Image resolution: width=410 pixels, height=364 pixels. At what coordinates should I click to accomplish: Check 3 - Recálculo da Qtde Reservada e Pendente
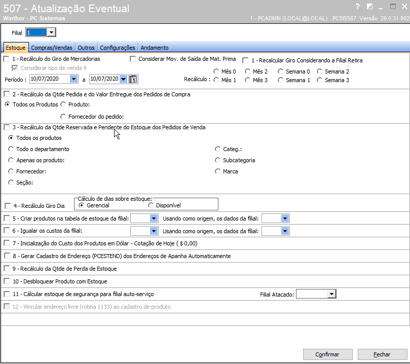tap(7, 127)
